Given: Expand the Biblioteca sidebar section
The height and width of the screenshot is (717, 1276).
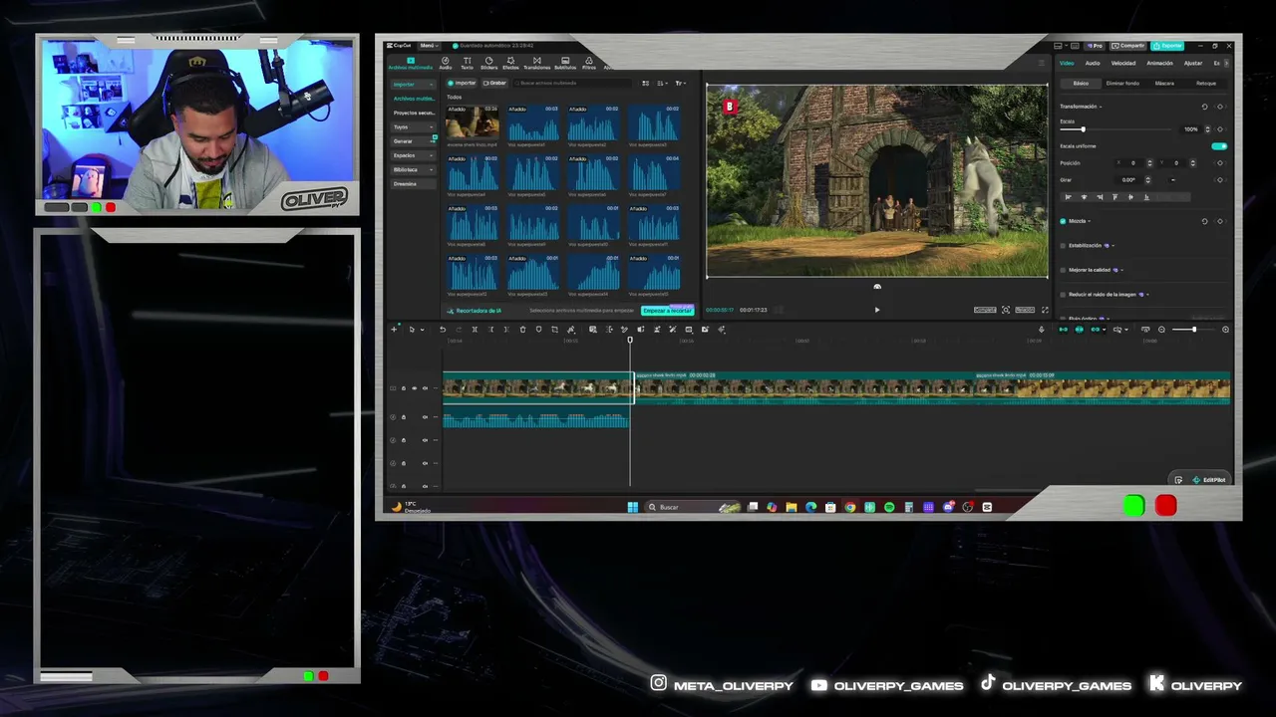Looking at the screenshot, I should click(x=412, y=169).
